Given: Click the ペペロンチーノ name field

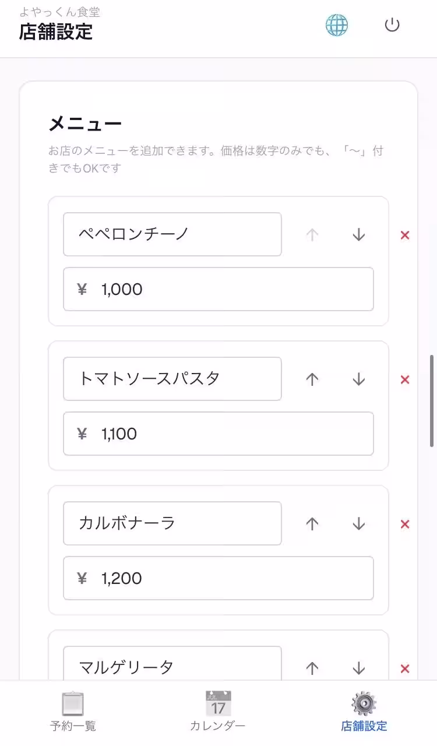Looking at the screenshot, I should (x=172, y=235).
